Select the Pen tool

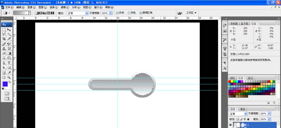tap(4, 63)
